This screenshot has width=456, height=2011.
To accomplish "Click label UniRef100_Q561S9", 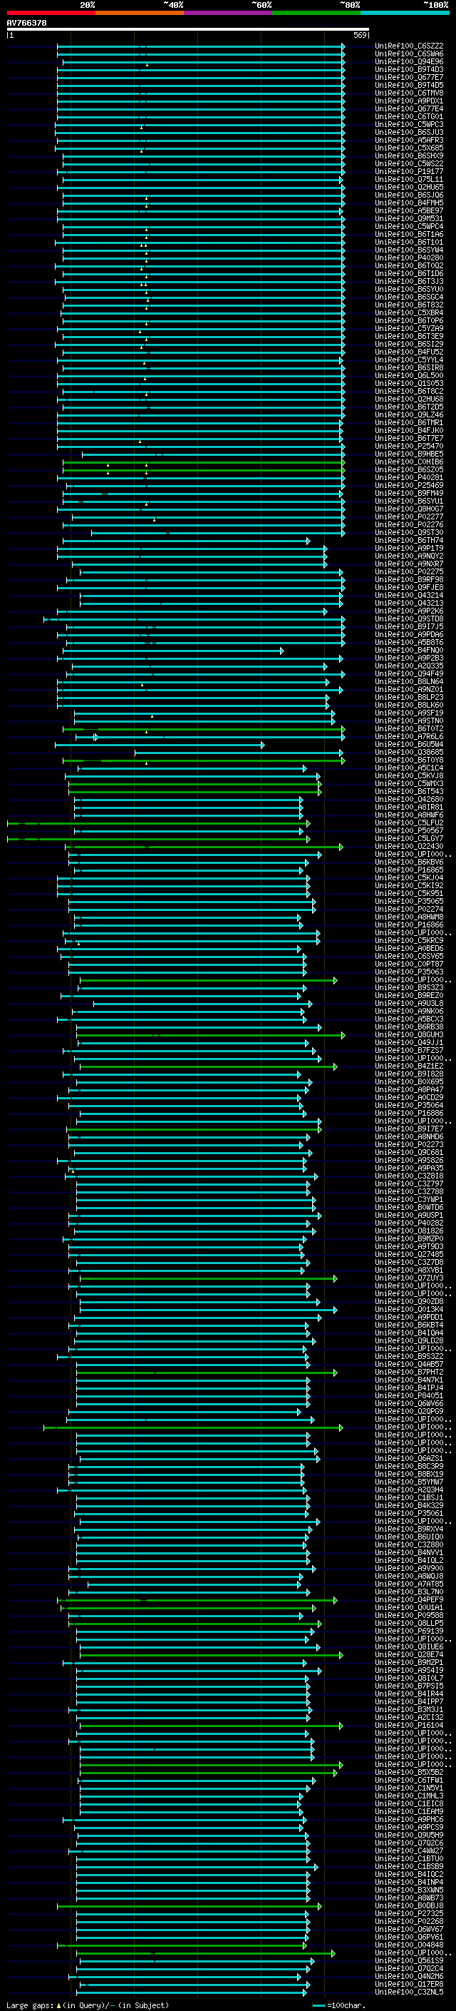I will click(409, 1960).
